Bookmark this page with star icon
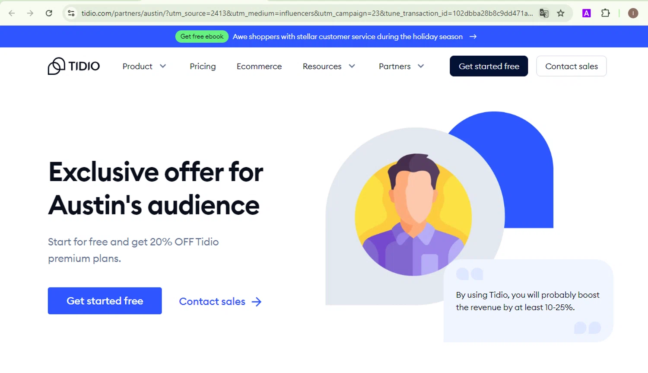The image size is (648, 373). [x=561, y=13]
